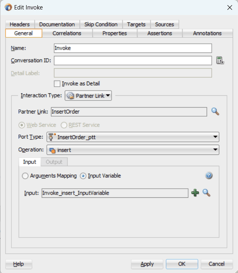This screenshot has width=238, height=273.
Task: Select the Input sub-tab
Action: click(30, 162)
